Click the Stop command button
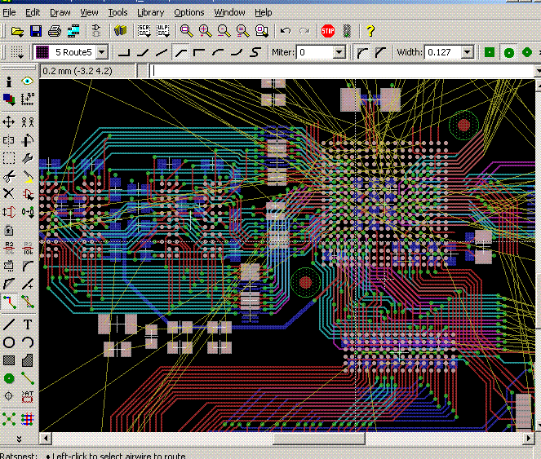Screen dimensions: 541x459 [328, 31]
